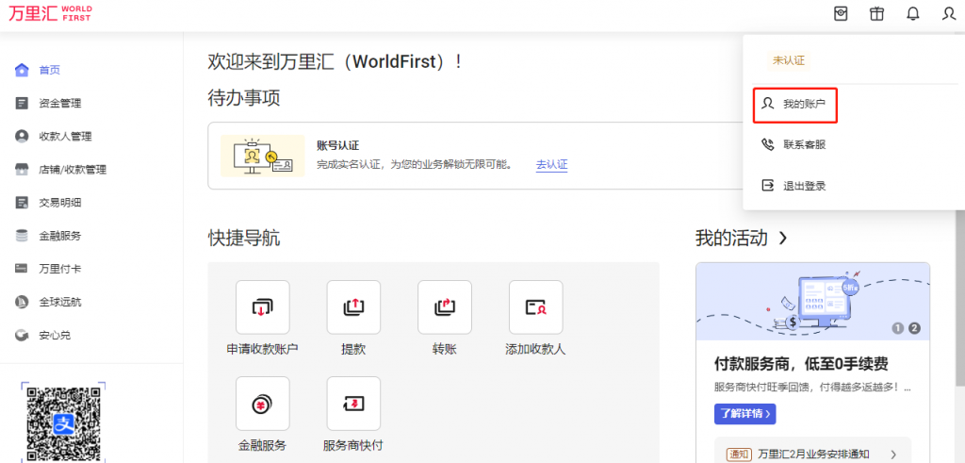Select 退出登录 to log out

804,187
